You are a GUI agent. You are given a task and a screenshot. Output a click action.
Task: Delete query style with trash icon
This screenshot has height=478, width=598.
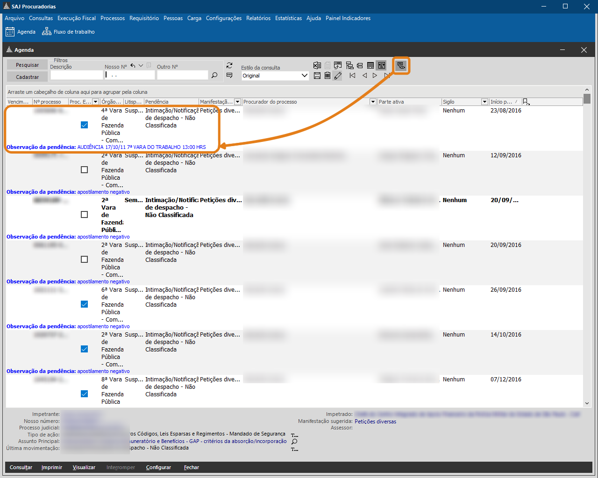click(327, 75)
